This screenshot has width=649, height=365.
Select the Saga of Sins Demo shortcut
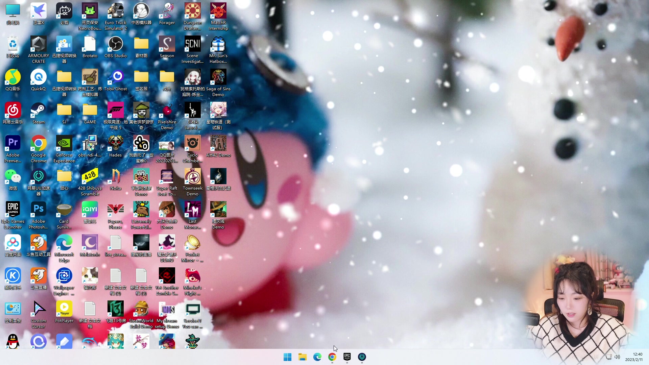tap(218, 83)
